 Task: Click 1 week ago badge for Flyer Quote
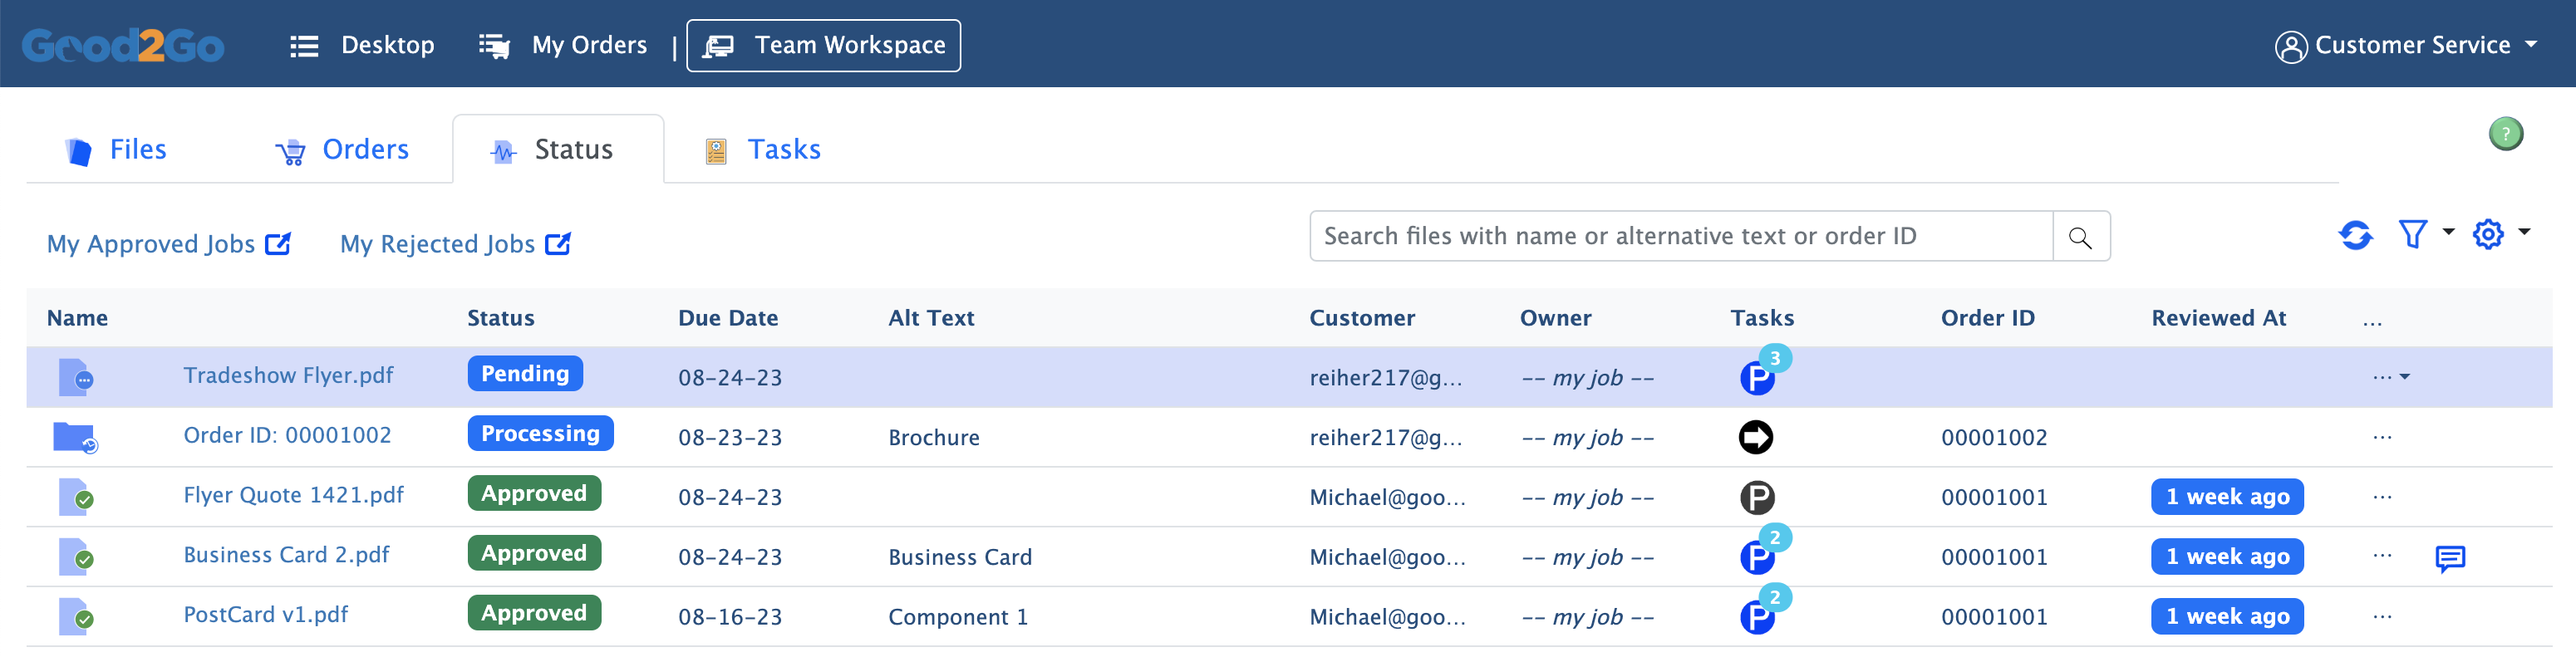pyautogui.click(x=2227, y=497)
